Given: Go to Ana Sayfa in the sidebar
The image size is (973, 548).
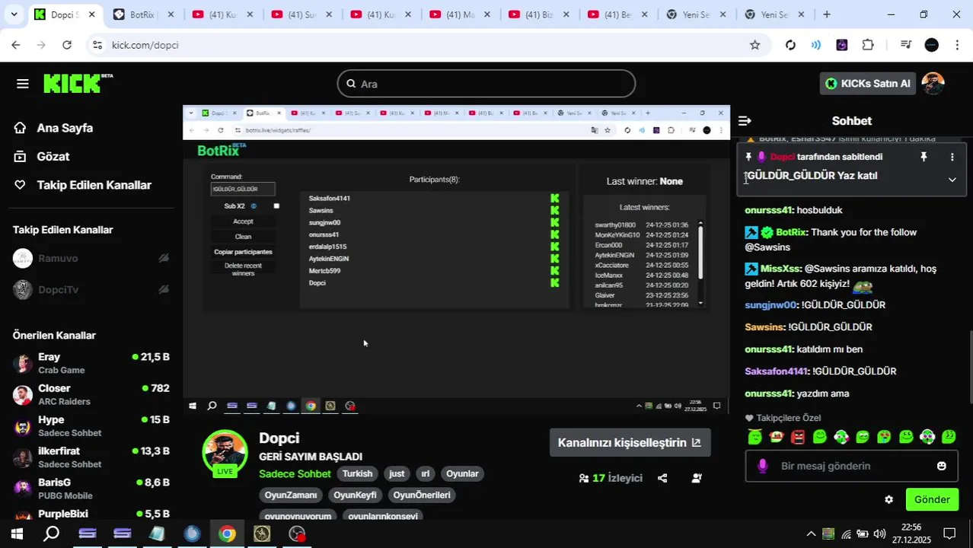Looking at the screenshot, I should [x=65, y=128].
